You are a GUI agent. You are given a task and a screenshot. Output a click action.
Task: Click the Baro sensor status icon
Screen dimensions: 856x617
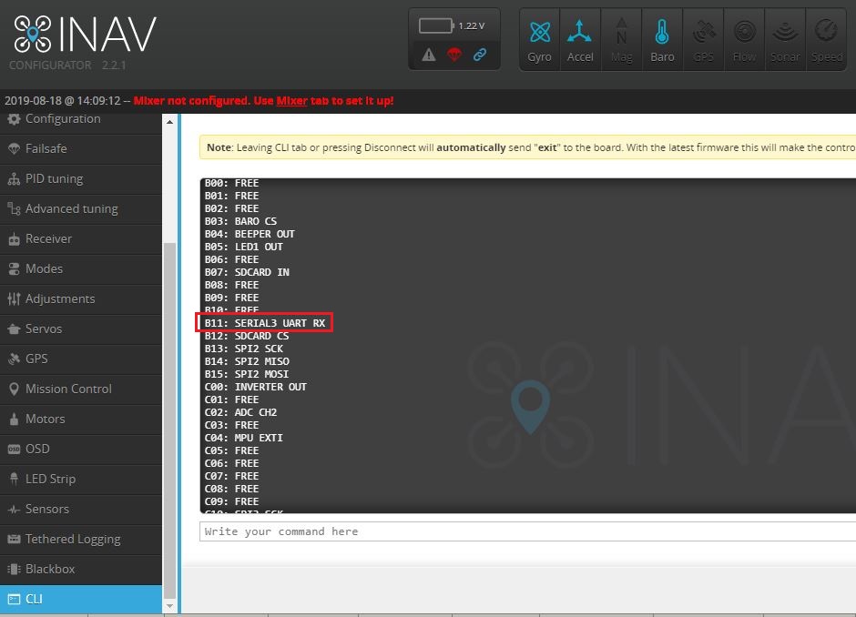(x=662, y=38)
